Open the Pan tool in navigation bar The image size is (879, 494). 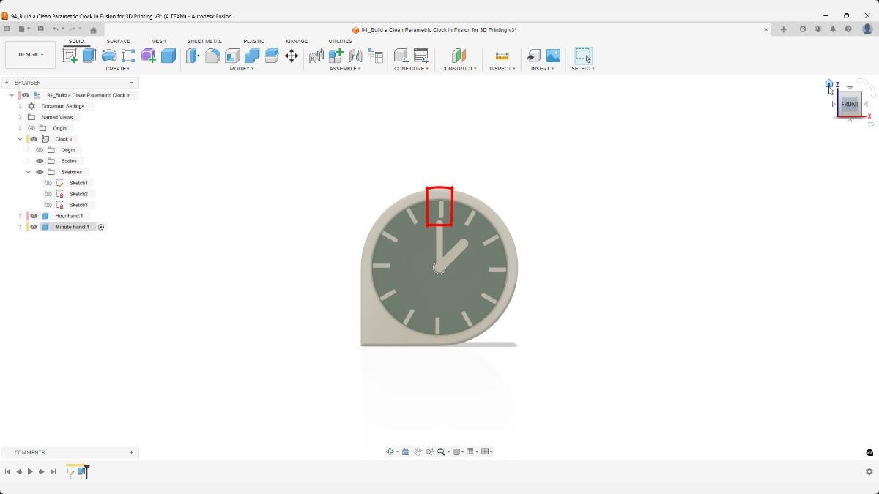(x=418, y=452)
